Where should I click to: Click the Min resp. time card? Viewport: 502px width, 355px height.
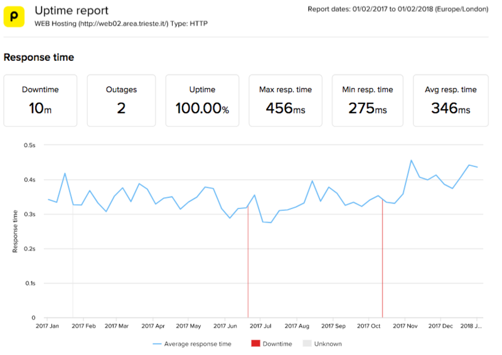[368, 101]
